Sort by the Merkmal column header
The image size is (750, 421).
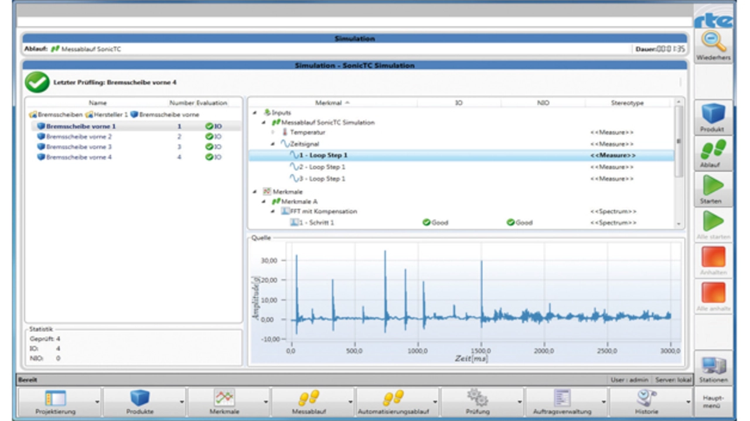[x=332, y=103]
